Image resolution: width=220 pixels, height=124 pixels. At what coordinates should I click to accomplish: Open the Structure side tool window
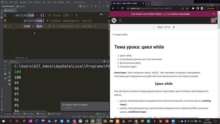[2, 92]
